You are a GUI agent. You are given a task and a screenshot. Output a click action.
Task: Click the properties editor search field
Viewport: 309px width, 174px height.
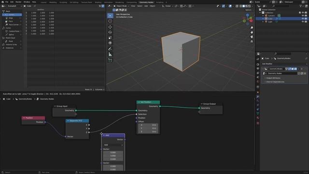point(283,54)
